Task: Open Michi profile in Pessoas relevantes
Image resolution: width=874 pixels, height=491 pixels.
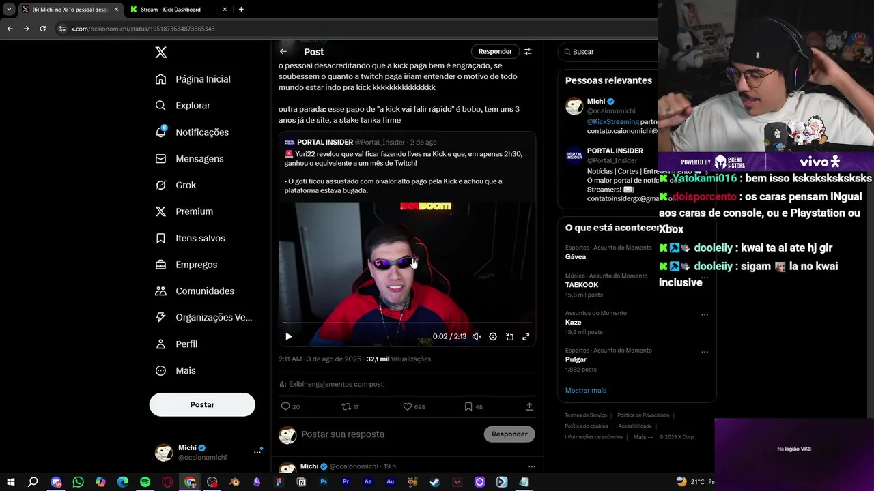Action: pos(595,102)
